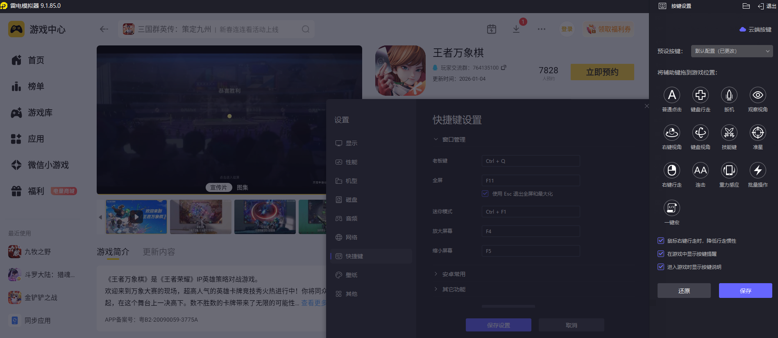This screenshot has height=338, width=778.
Task: Toggle 进入游戏时显示按键说明 checkbox
Action: 661,267
